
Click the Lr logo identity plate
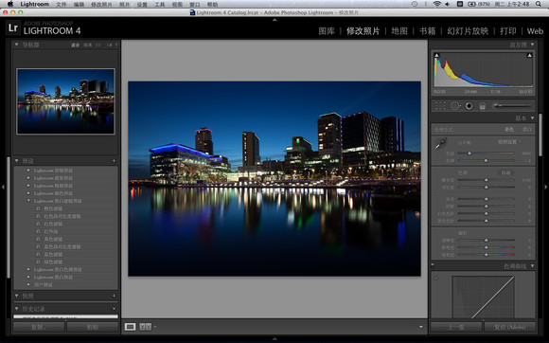click(x=13, y=27)
